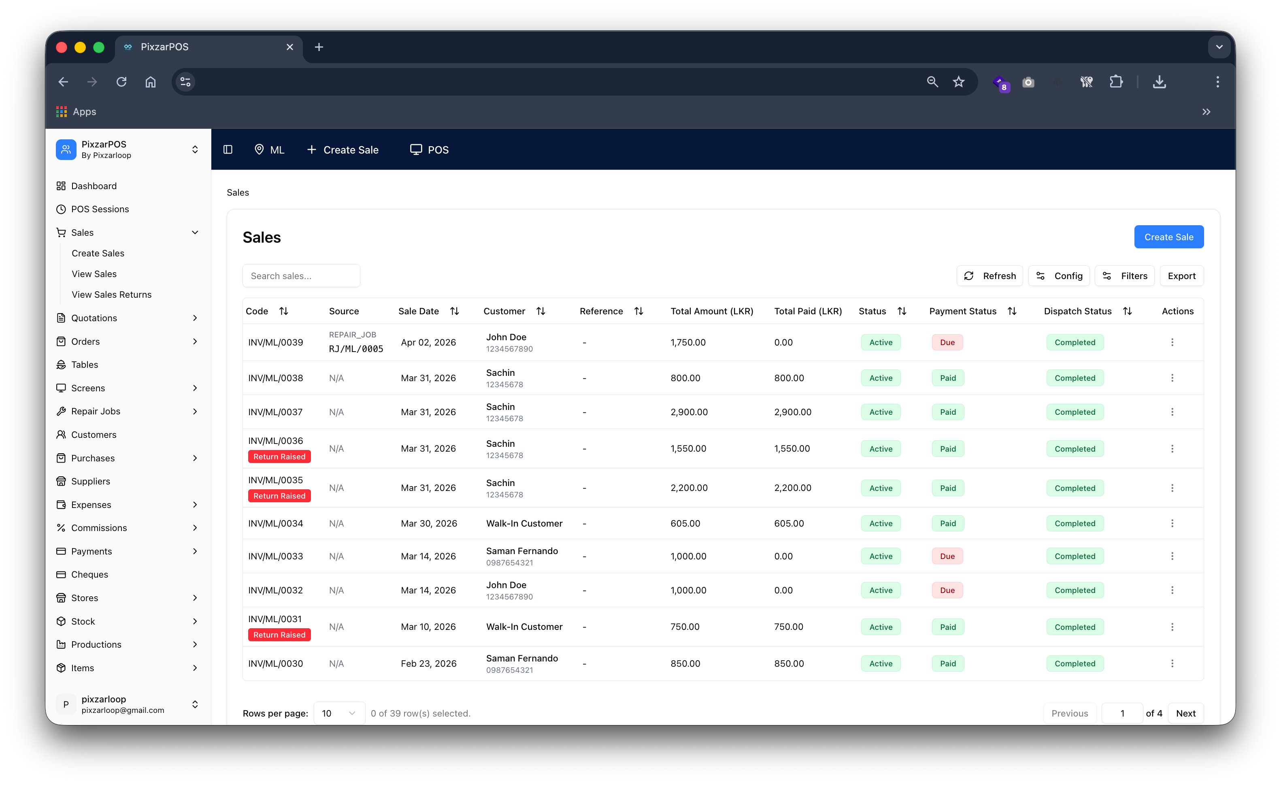Open the actions menu for INV/ML/0039

[x=1173, y=342]
